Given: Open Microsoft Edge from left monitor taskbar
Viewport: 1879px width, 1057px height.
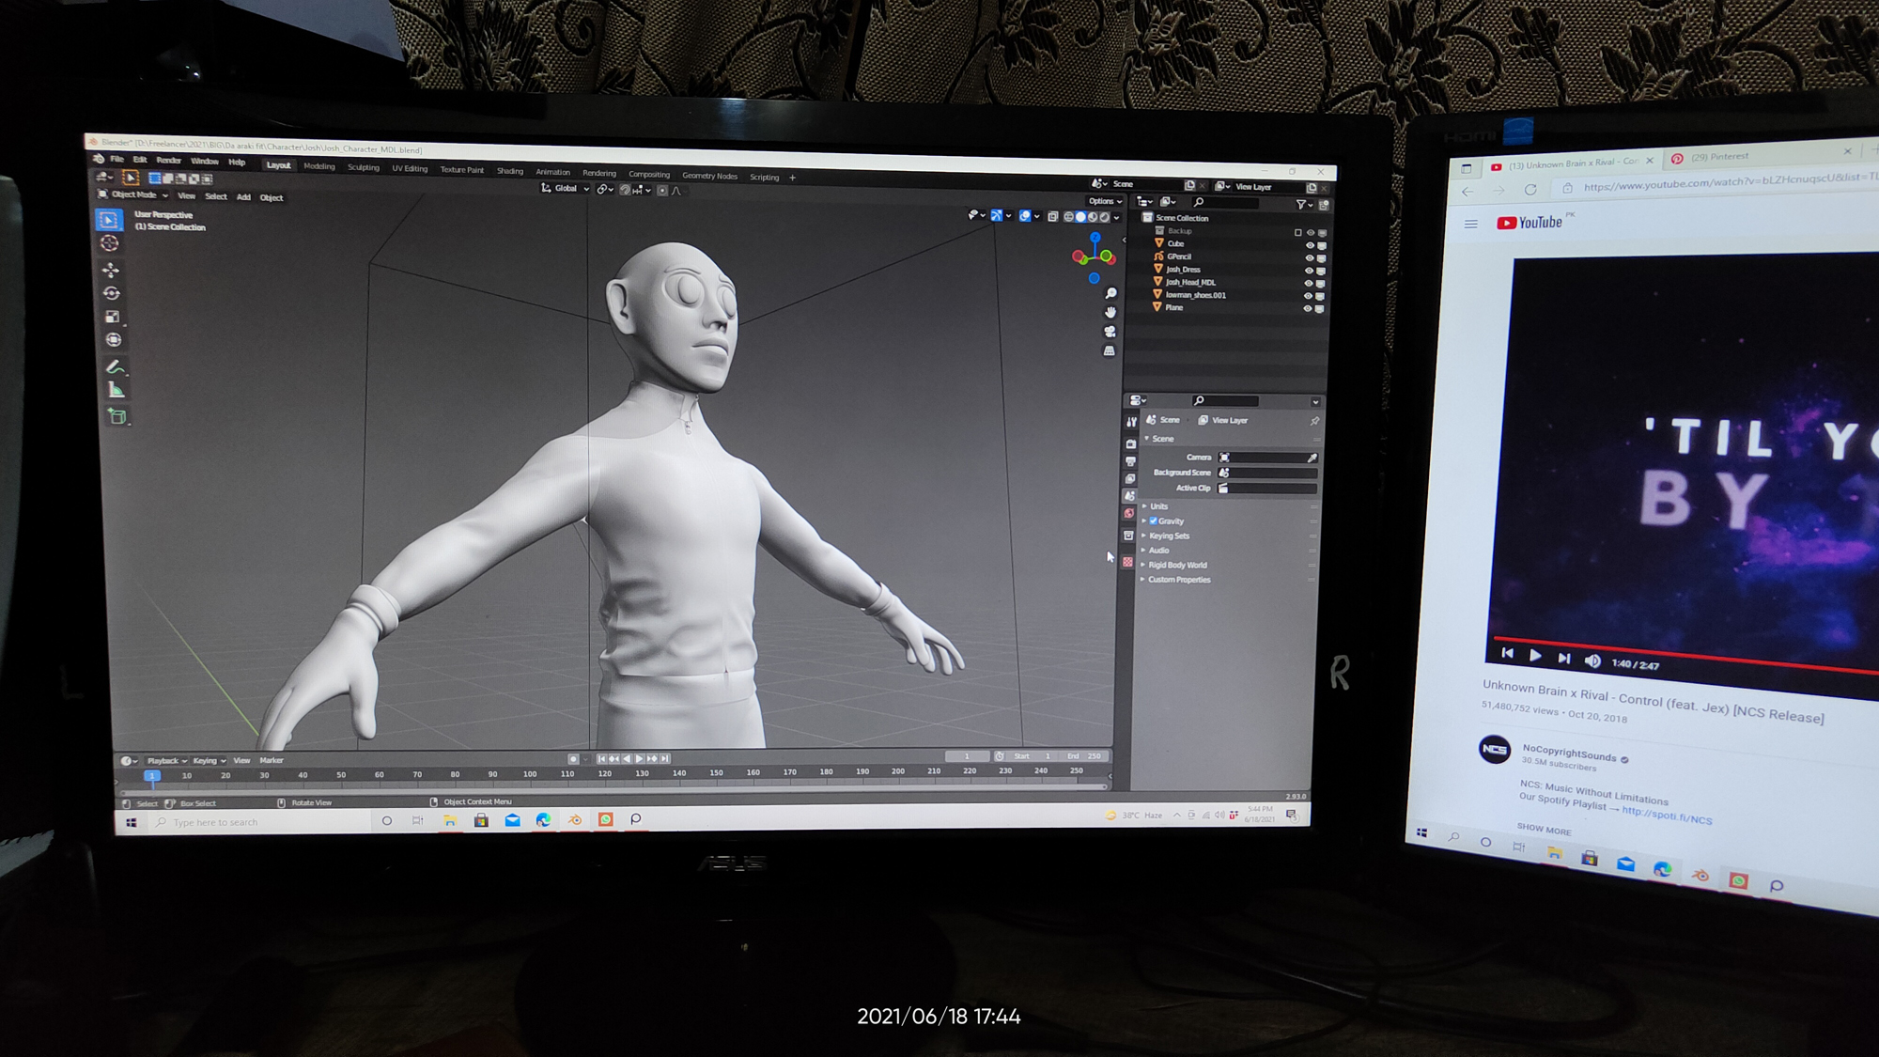Looking at the screenshot, I should tap(543, 820).
